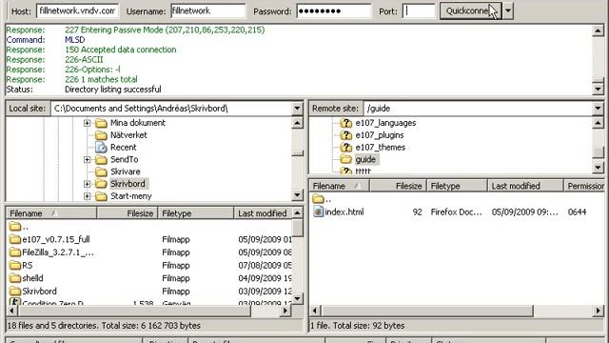Sort local files by Filesize column

[127, 213]
